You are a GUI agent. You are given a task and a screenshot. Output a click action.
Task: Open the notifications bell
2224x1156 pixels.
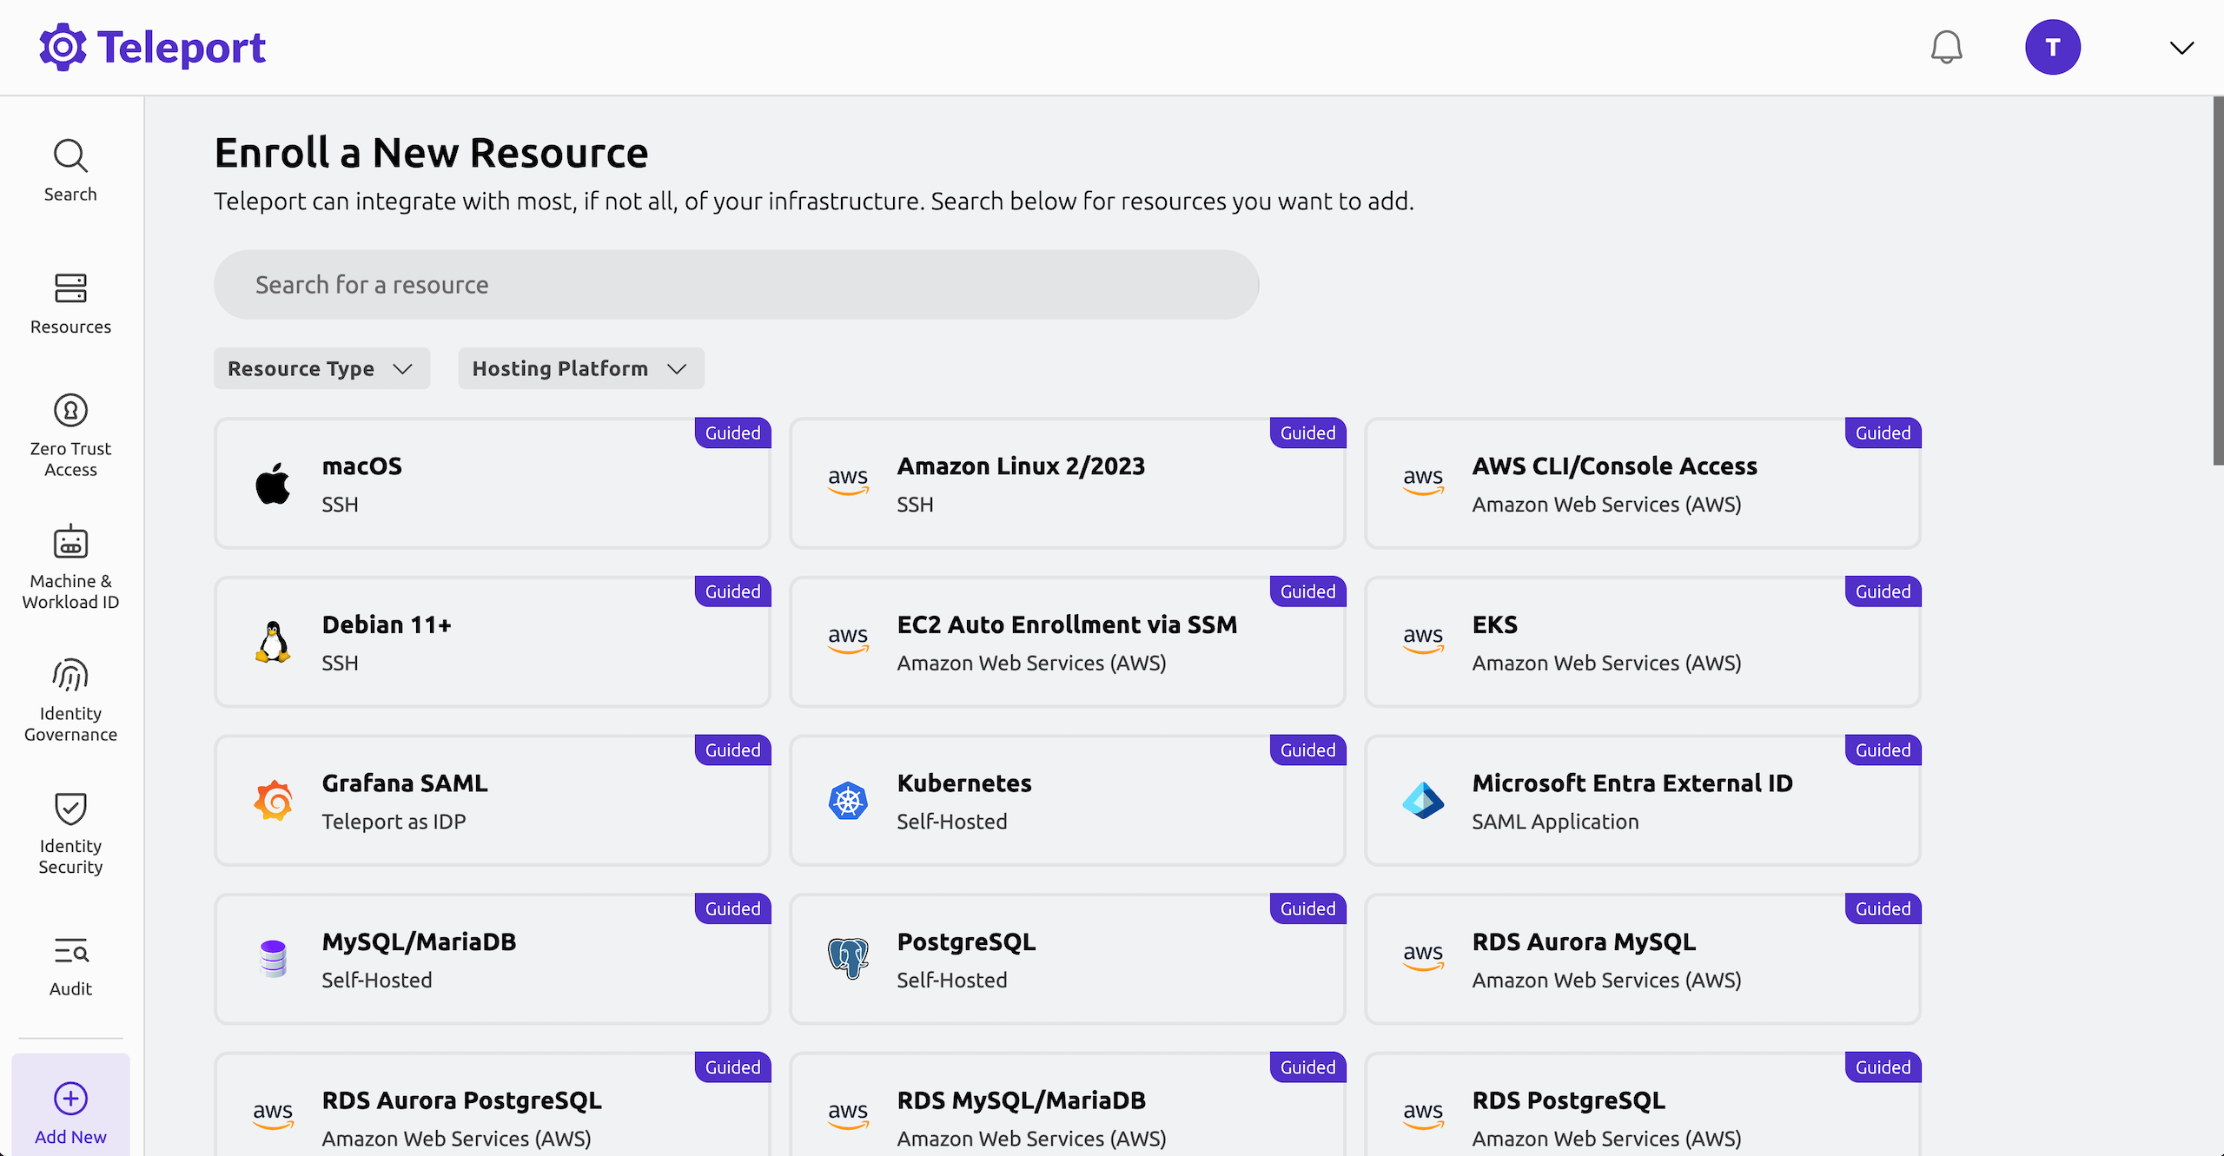(1946, 47)
